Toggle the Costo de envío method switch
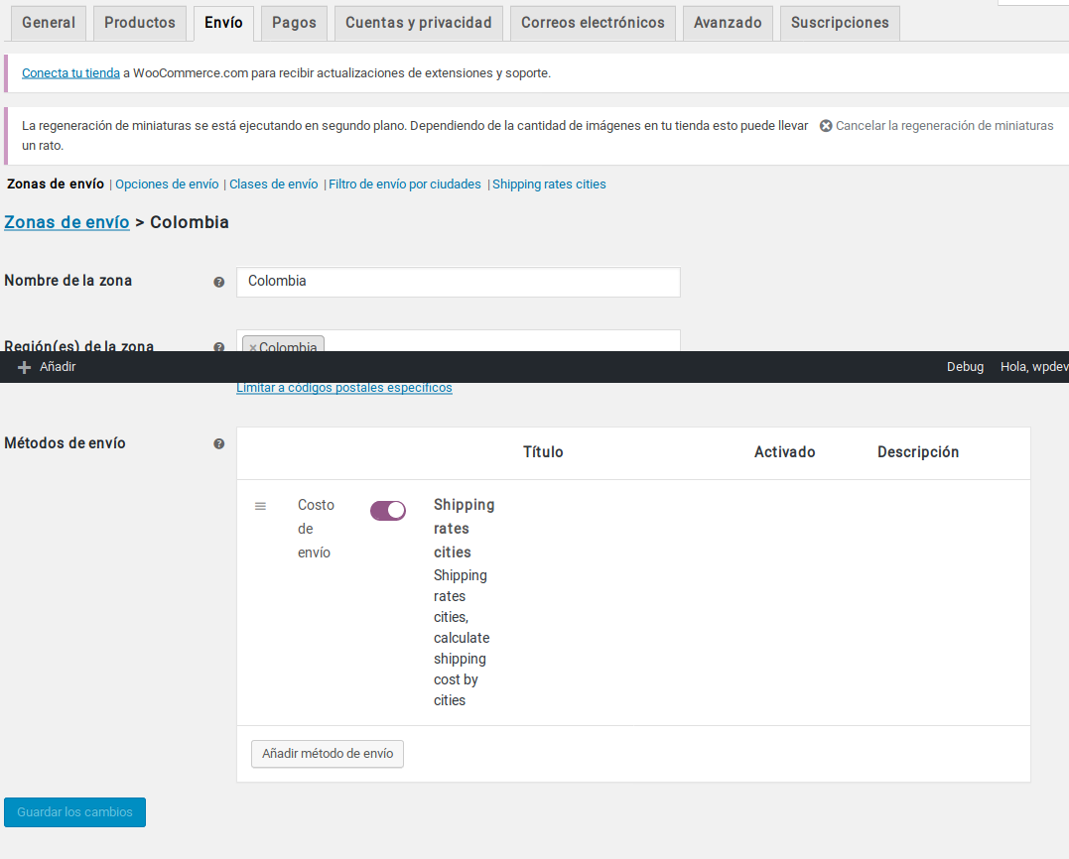Screen dimensions: 1069x859 pyautogui.click(x=388, y=511)
